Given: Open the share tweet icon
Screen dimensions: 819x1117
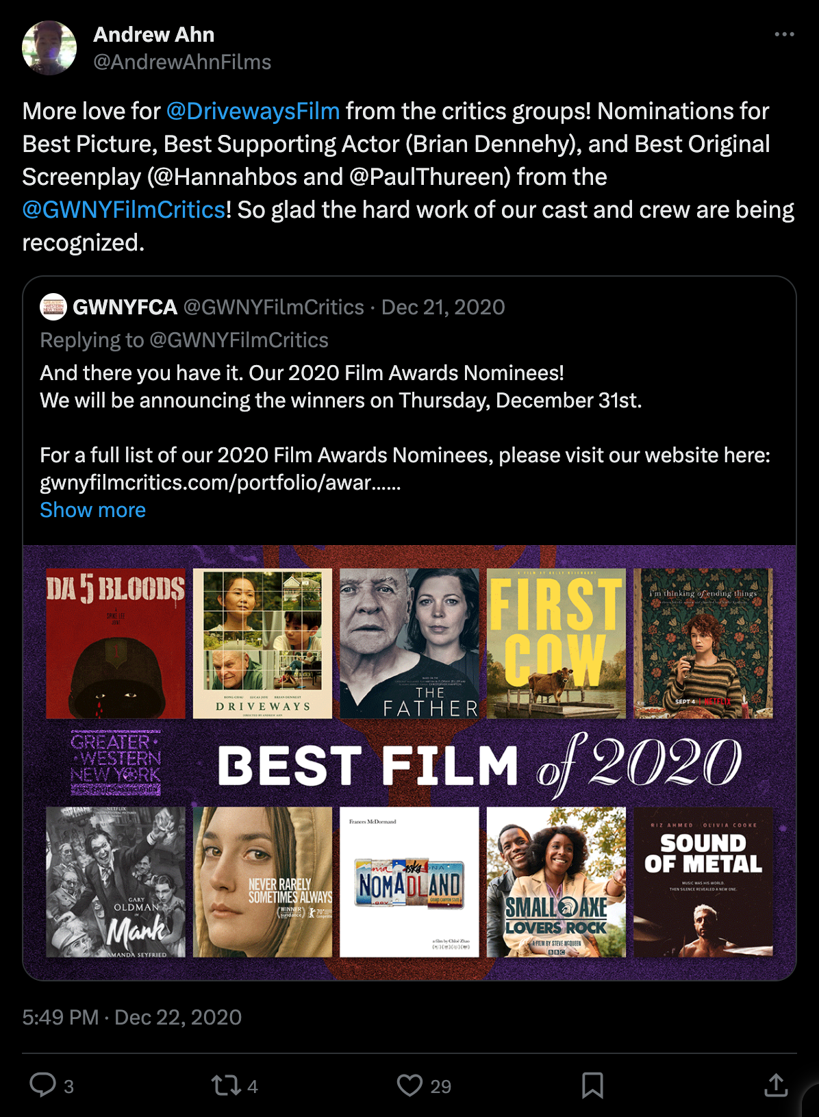Looking at the screenshot, I should 776,1085.
